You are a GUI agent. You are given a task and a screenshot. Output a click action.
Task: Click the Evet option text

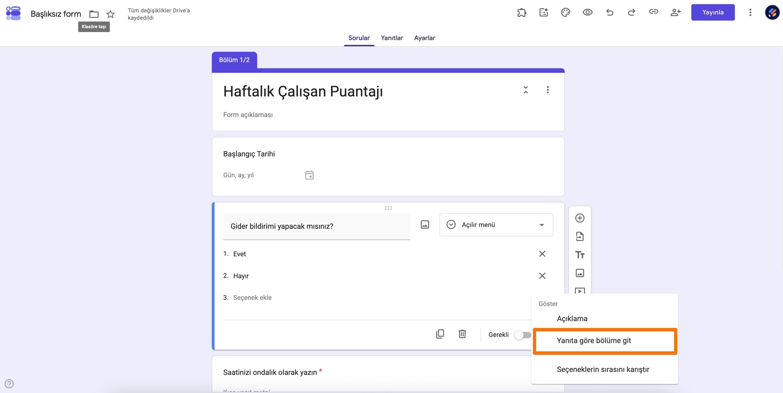tap(239, 254)
